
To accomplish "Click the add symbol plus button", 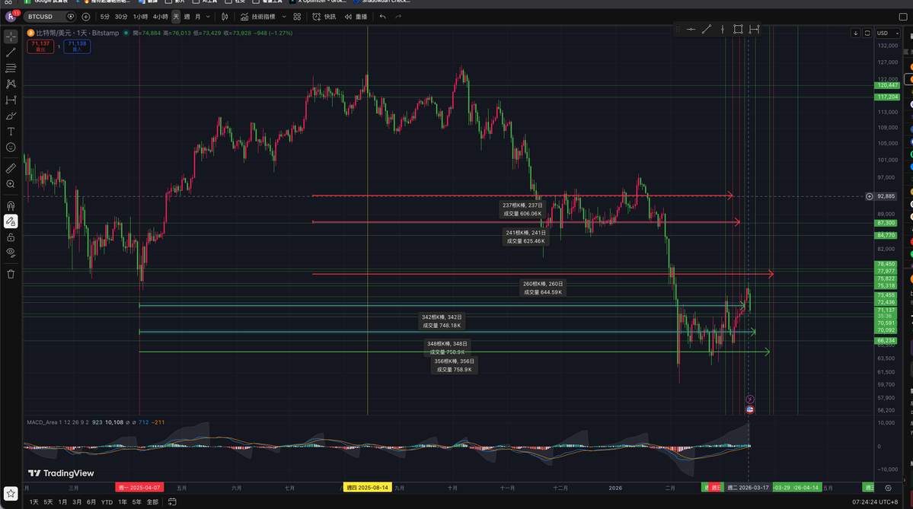I will point(85,17).
